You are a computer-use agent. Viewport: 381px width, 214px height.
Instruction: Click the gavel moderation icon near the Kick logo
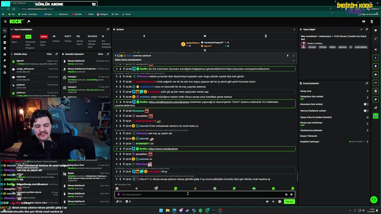point(29,21)
